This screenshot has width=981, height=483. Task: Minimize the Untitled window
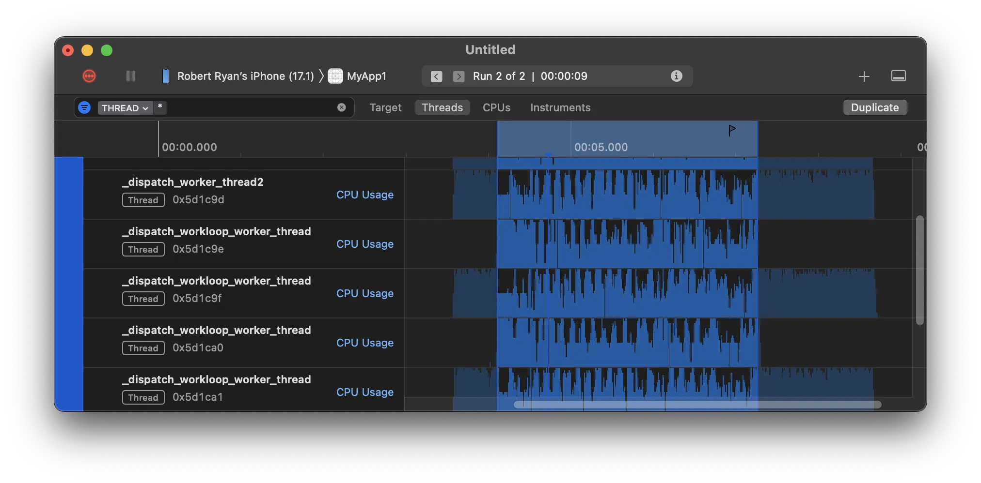tap(87, 50)
